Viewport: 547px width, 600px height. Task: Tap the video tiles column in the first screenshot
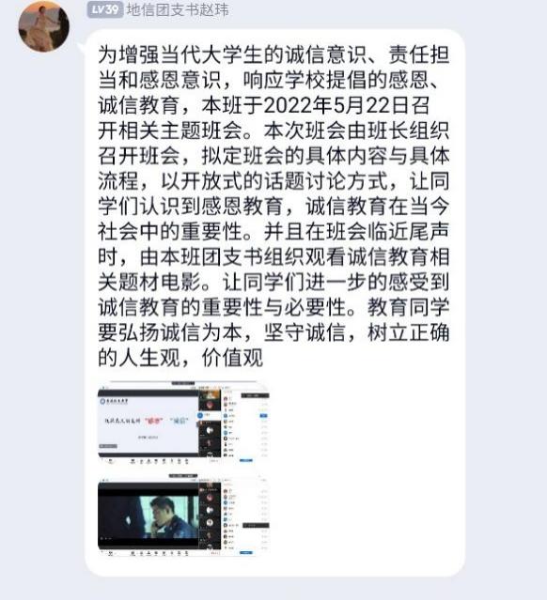click(x=210, y=423)
